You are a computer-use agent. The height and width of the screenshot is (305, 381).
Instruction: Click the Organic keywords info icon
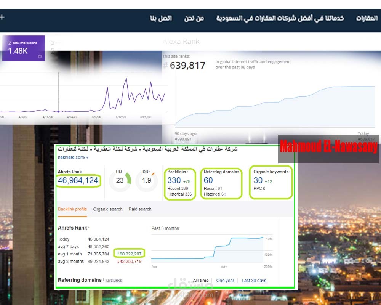click(x=290, y=171)
